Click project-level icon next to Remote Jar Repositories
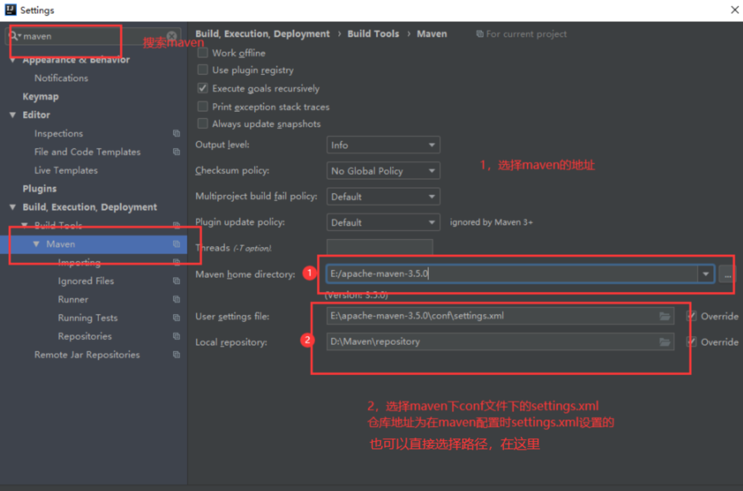 click(176, 354)
